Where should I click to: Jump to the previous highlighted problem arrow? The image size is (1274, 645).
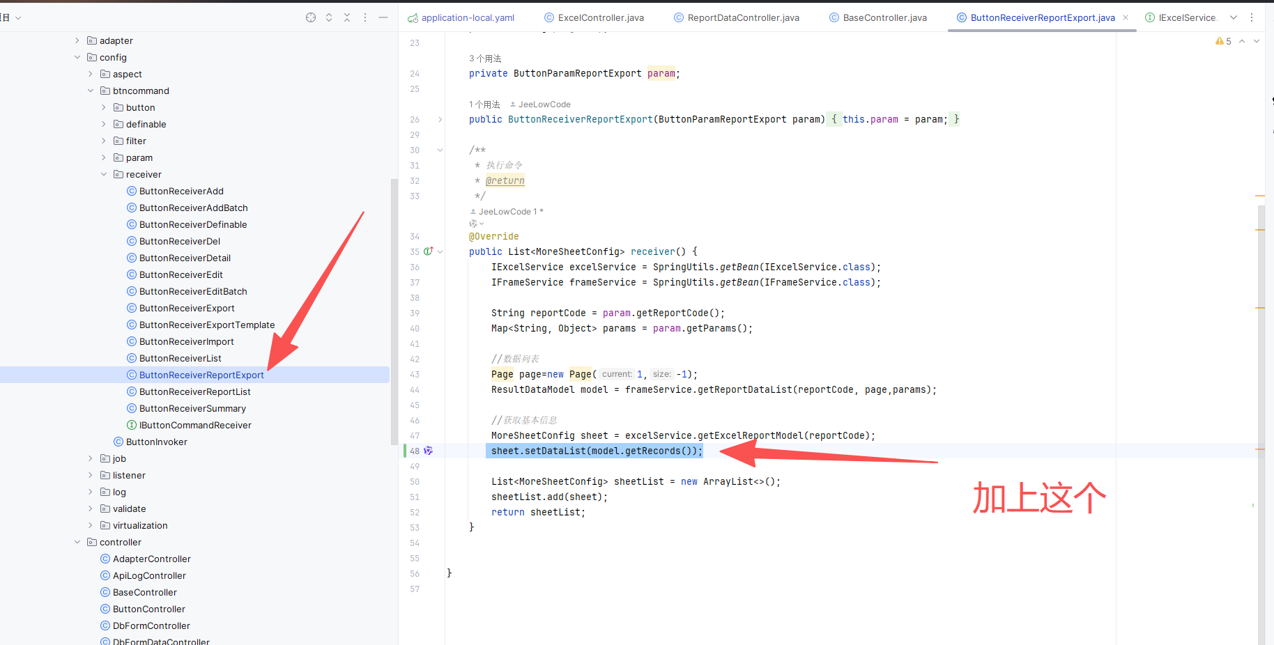coord(1242,41)
